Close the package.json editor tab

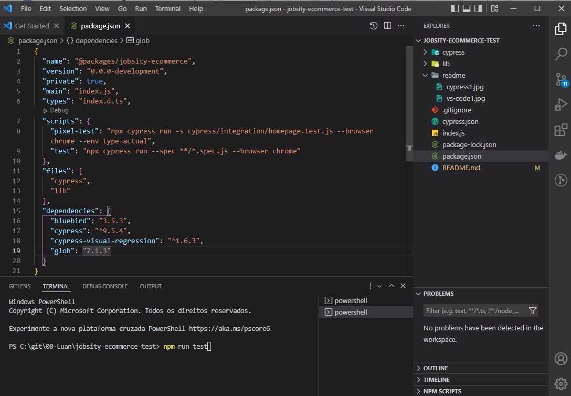pyautogui.click(x=128, y=26)
